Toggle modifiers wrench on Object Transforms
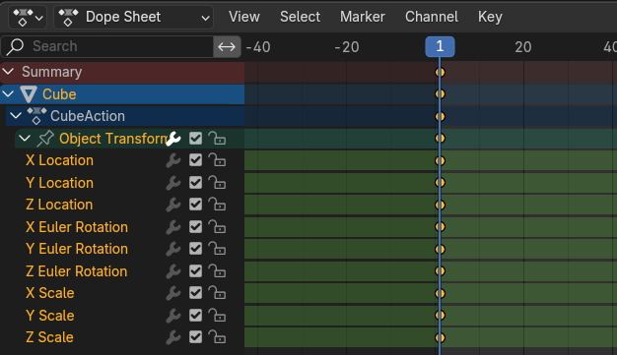Screen dimensions: 617x355 coord(173,139)
